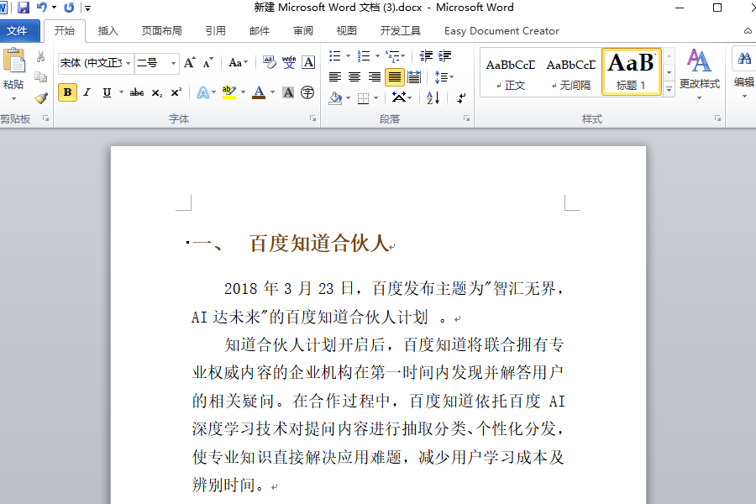Click the 更改样式 button

click(700, 73)
